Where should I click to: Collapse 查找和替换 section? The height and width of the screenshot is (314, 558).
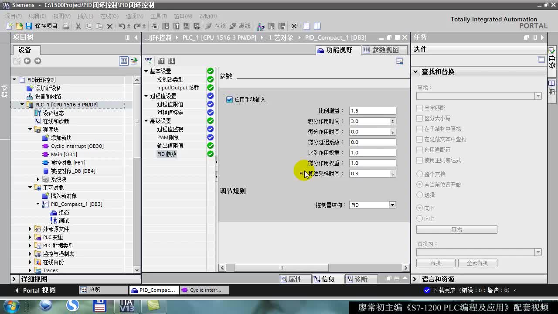click(x=415, y=72)
